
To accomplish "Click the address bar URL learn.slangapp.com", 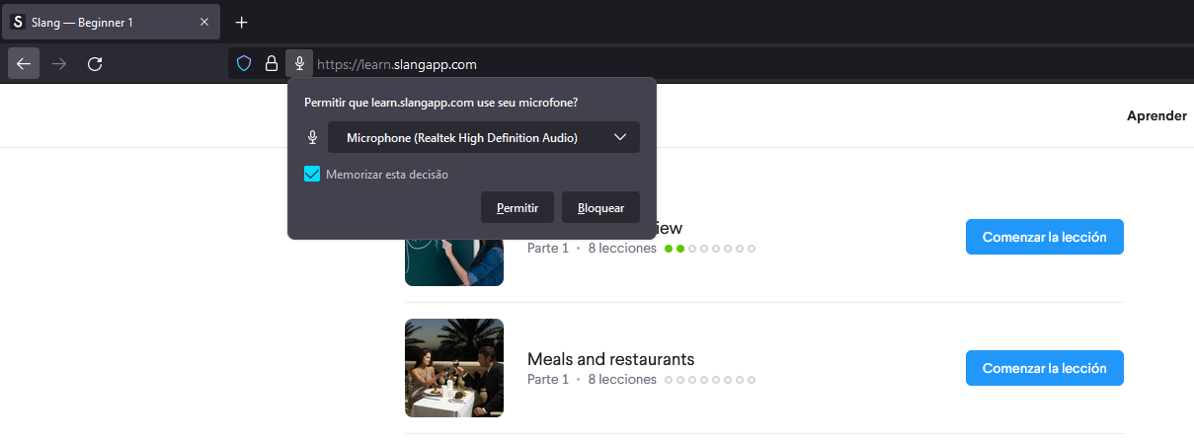I will click(397, 64).
